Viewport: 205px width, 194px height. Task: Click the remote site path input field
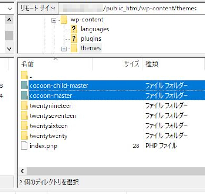(x=132, y=8)
